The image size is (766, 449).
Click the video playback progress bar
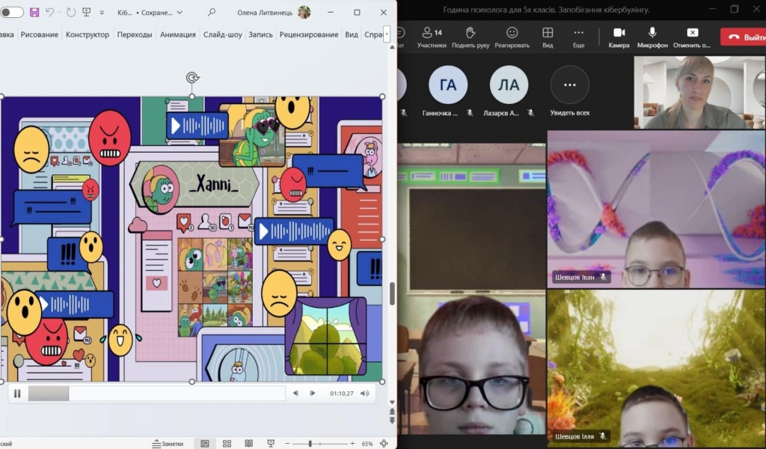(x=156, y=394)
